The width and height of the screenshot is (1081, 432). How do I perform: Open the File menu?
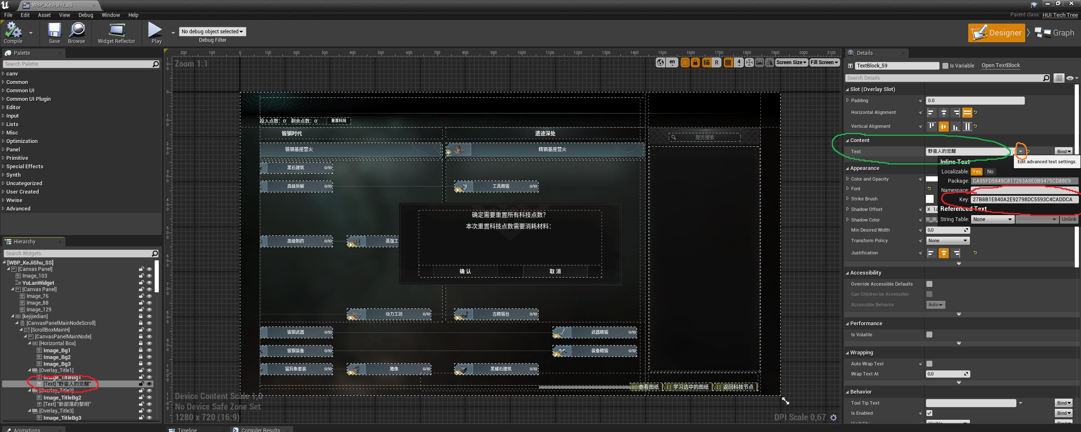[x=8, y=15]
